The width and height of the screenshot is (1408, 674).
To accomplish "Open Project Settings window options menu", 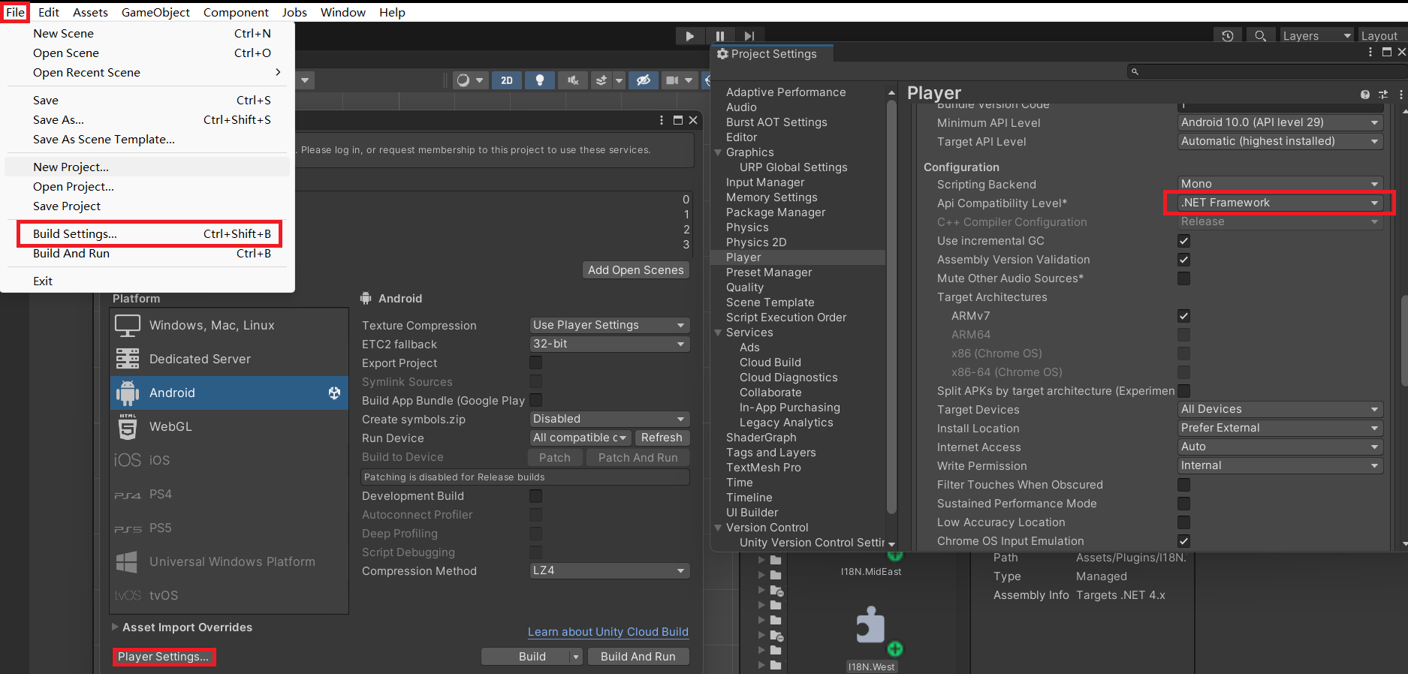I will 1370,52.
